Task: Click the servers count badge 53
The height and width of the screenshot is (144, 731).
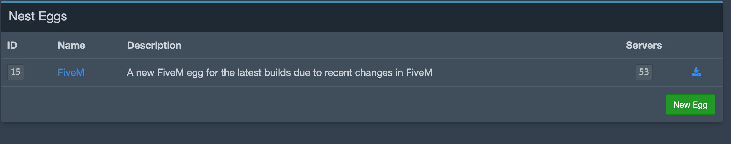Action: point(644,72)
